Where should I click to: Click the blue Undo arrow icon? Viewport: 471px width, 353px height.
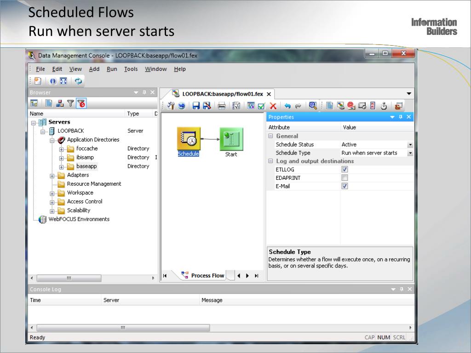coord(287,106)
